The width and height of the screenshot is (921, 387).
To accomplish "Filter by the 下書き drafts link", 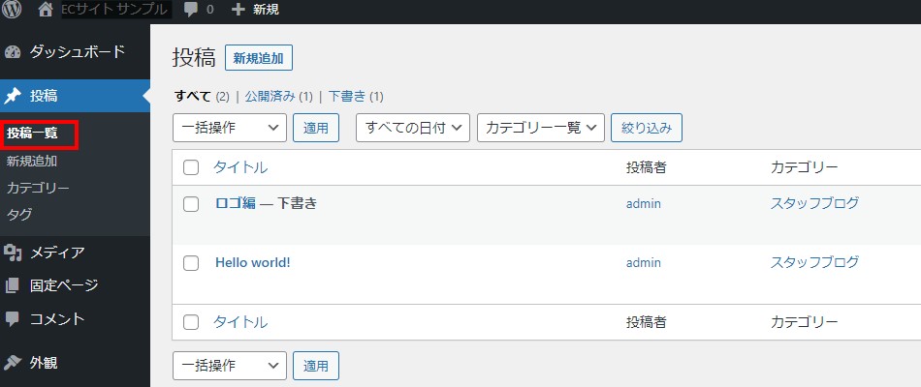I will (x=347, y=97).
